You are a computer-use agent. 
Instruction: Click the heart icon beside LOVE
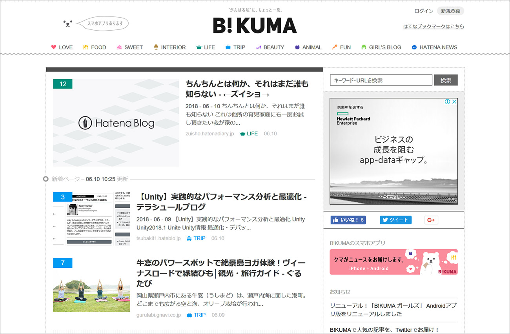click(54, 47)
